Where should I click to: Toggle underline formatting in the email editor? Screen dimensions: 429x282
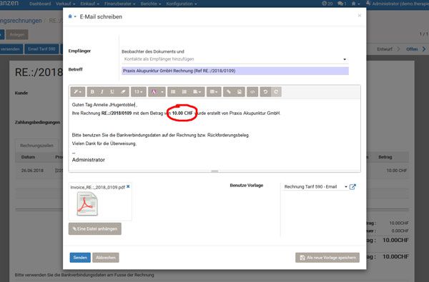(112, 92)
